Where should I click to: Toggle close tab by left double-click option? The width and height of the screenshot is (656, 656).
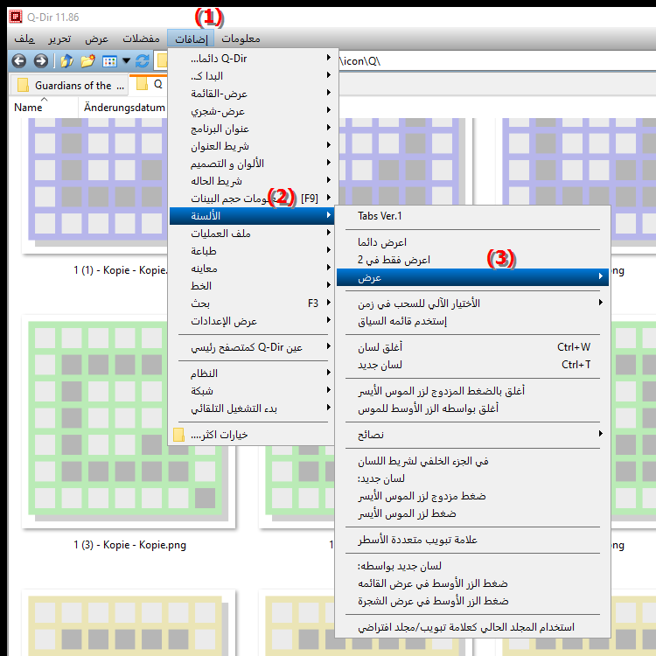click(x=472, y=391)
